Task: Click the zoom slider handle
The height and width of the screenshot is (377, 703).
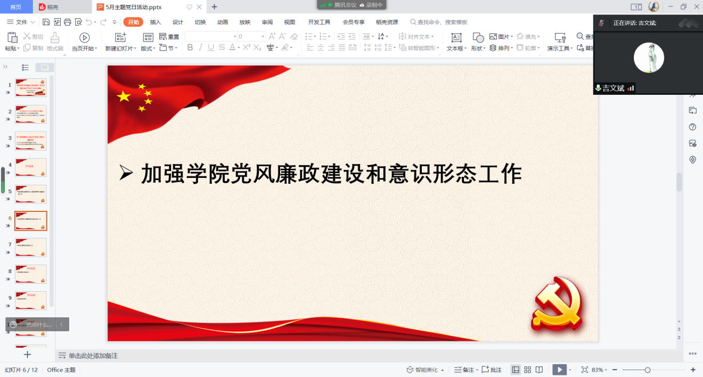Action: (x=647, y=370)
